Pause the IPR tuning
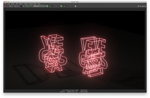 [x=138, y=6]
